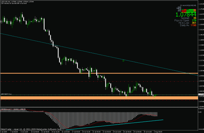Image resolution: width=204 pixels, height=133 pixels.
Task: Click the large green 1.07844 price display
Action: click(x=186, y=14)
